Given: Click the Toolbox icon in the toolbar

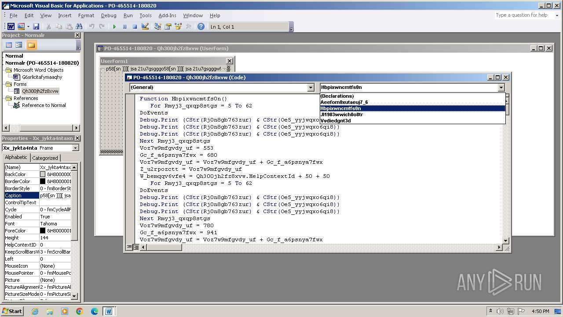Looking at the screenshot, I should [x=188, y=27].
